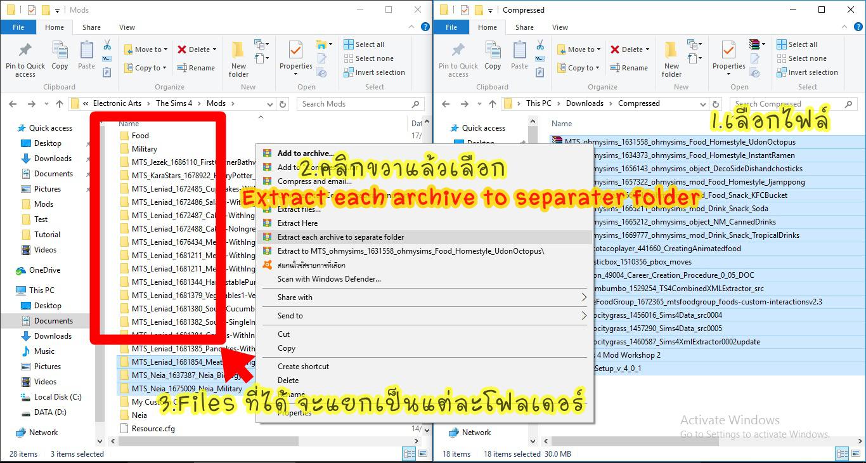Expand address bar history in Compressed window
Screen dimensions: 866x463
coord(703,104)
